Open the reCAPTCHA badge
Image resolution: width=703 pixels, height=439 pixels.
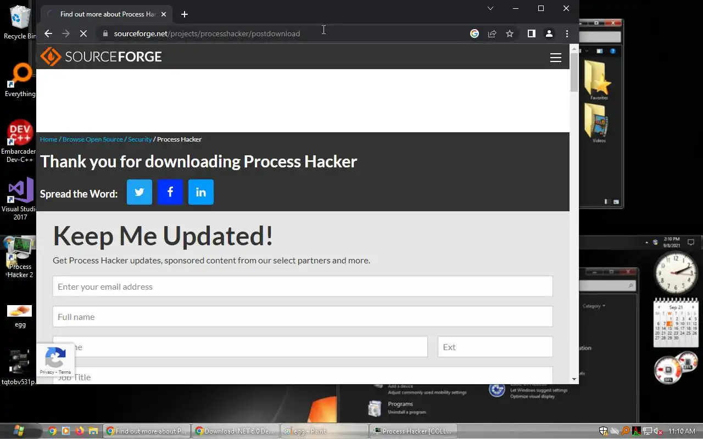click(x=55, y=360)
